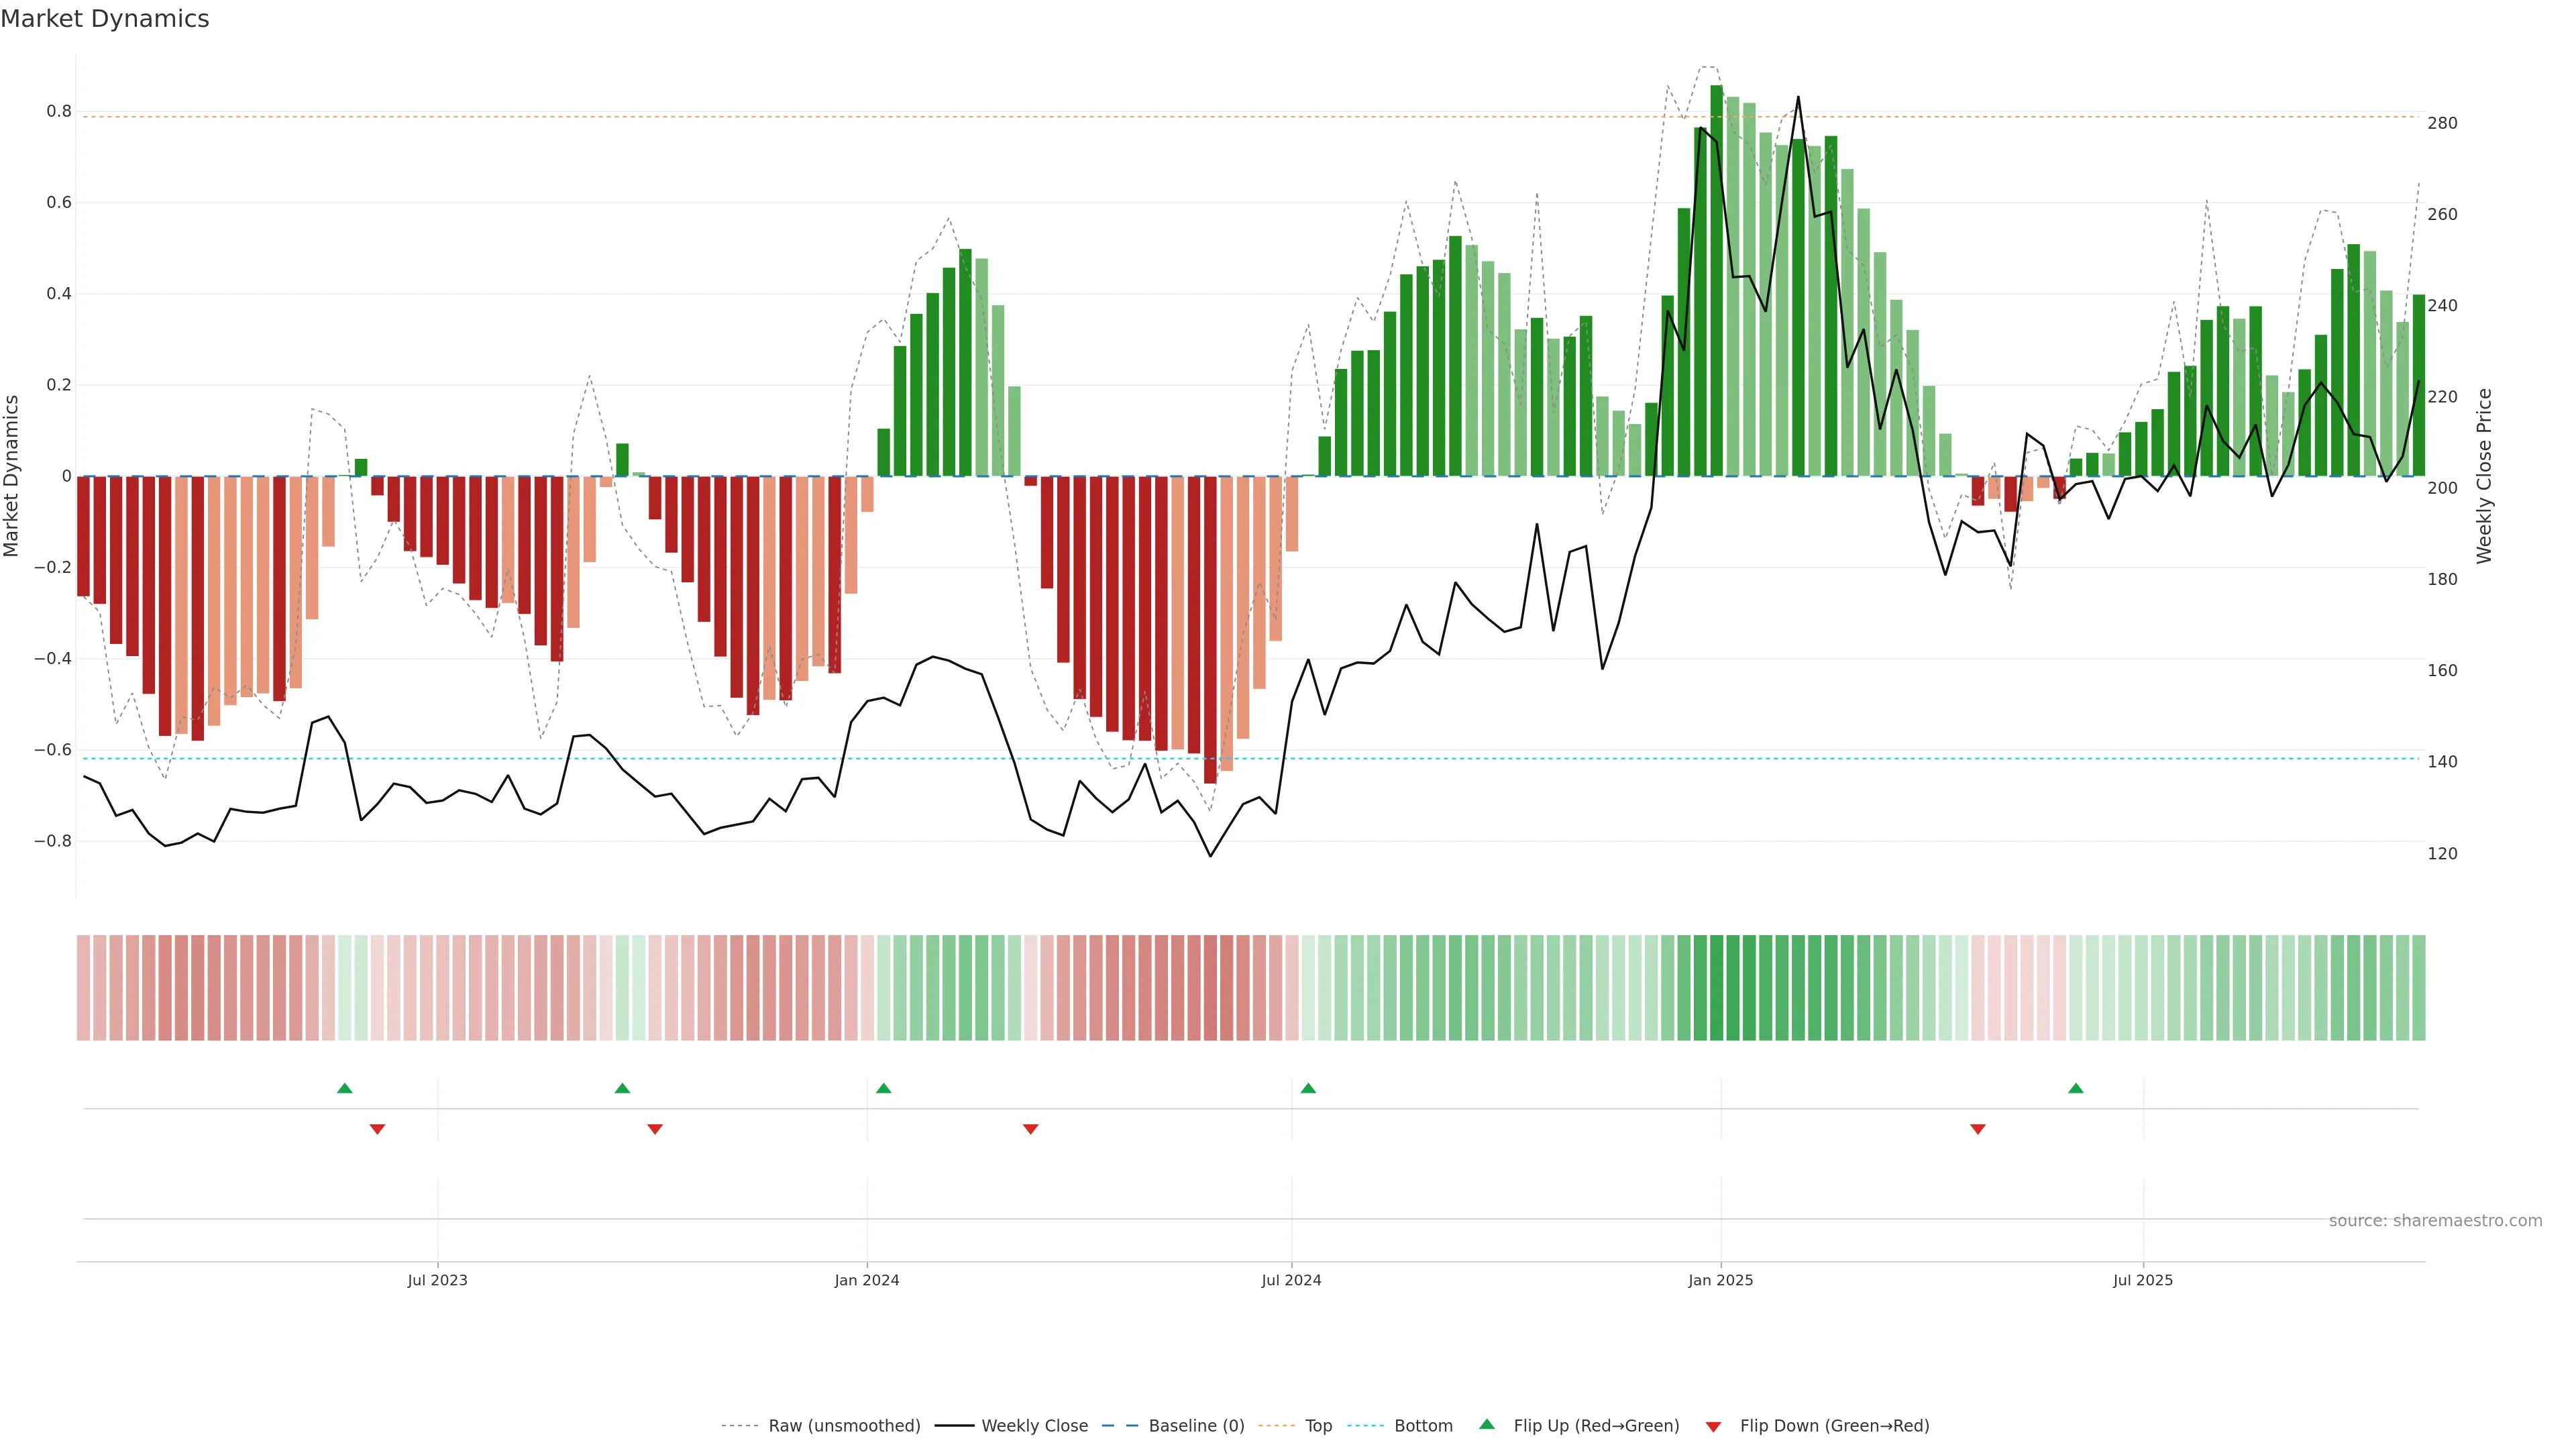This screenshot has height=1449, width=2576.
Task: Click the green Flip Up marker near Jul 2024
Action: (x=1308, y=1088)
